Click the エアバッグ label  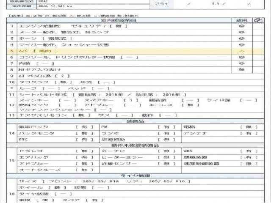tap(34, 157)
